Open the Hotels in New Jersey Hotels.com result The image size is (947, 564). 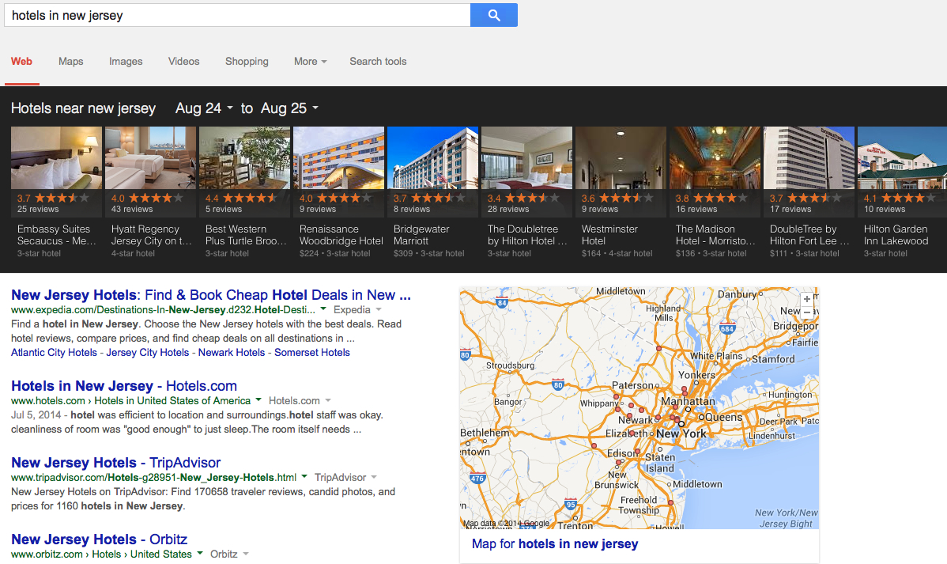(x=124, y=386)
